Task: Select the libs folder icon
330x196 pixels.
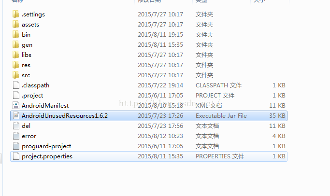Action: 15,55
